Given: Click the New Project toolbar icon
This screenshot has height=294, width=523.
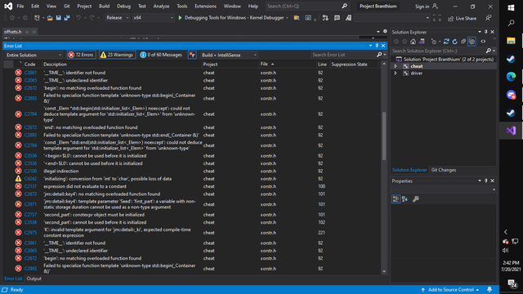Looking at the screenshot, I should tap(37, 18).
